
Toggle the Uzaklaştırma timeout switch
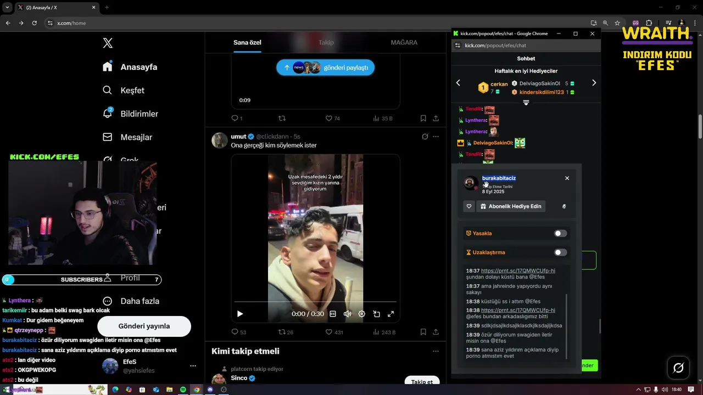pyautogui.click(x=560, y=252)
